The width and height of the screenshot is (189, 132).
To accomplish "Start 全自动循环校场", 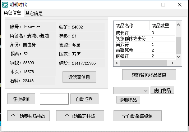I will pyautogui.click(x=80, y=116).
